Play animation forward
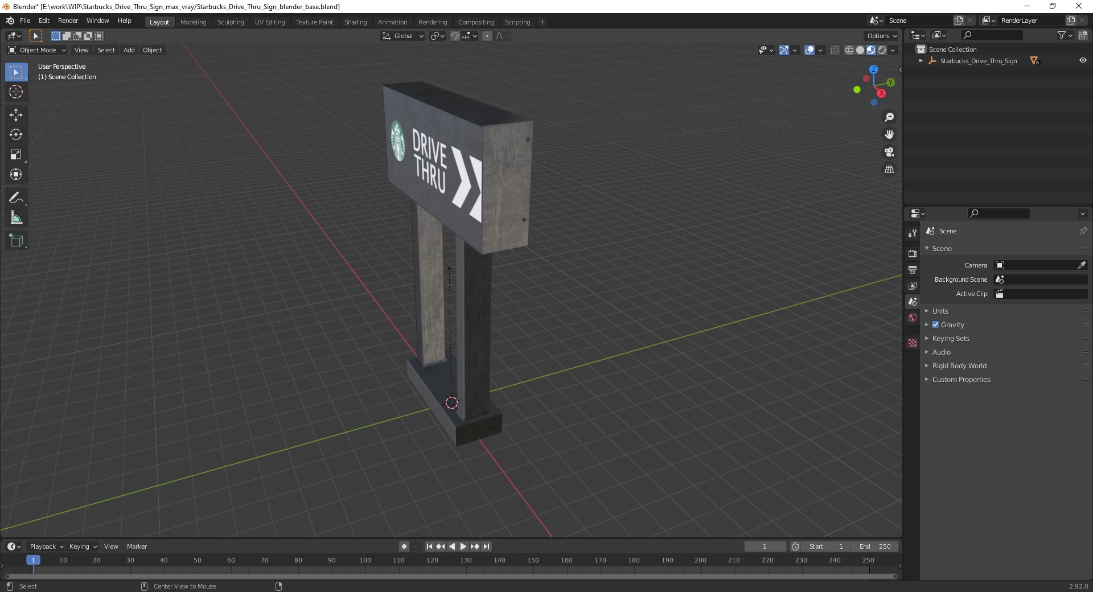Viewport: 1093px width, 592px height. pyautogui.click(x=463, y=546)
